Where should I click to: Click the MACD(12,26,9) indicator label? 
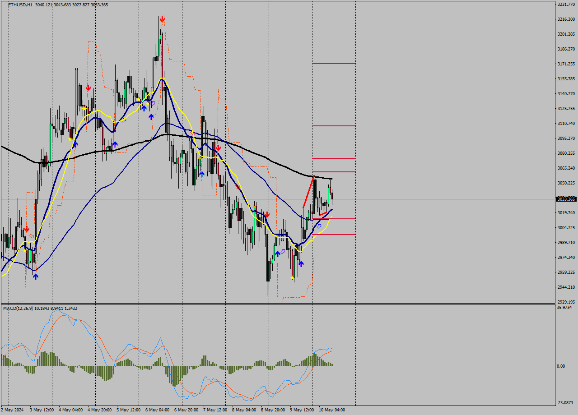pos(18,309)
